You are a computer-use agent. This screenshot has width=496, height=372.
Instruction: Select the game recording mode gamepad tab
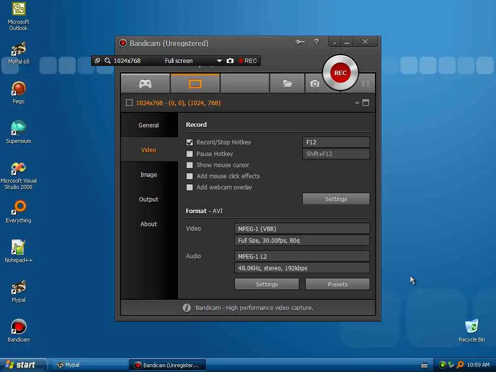pyautogui.click(x=145, y=83)
